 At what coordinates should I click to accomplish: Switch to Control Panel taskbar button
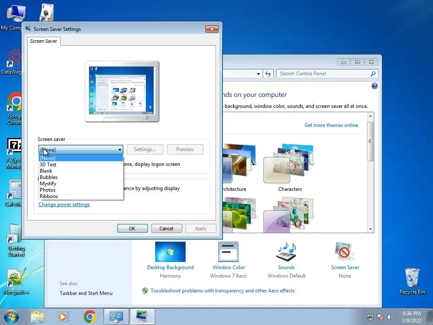point(116,317)
